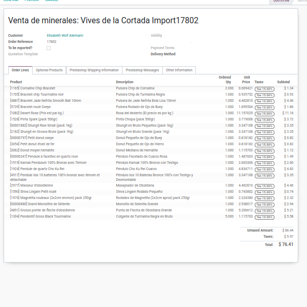Image resolution: width=307 pixels, height=307 pixels.
Task: Sort by the Unit Price column header
Action: tap(247, 80)
